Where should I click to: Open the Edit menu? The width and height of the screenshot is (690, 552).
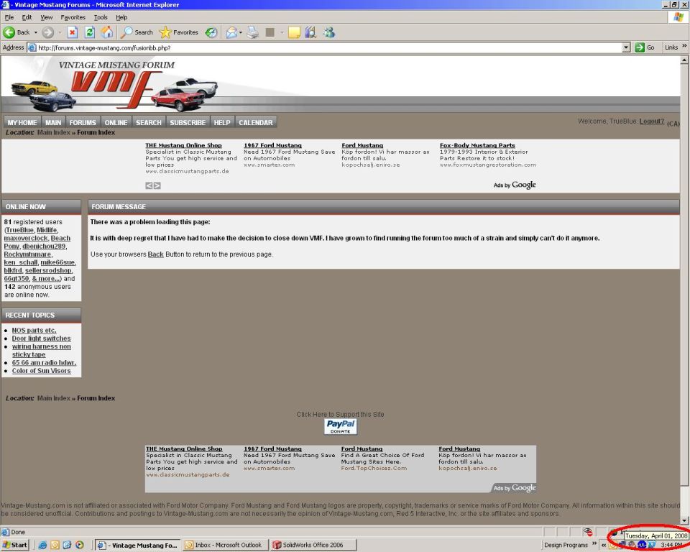[27, 17]
